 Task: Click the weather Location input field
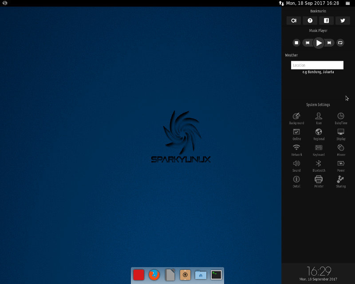point(317,65)
